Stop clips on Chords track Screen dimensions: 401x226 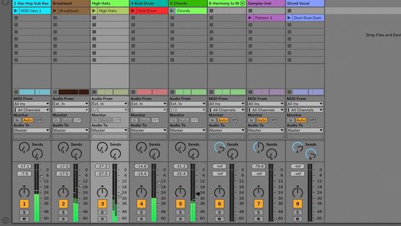(x=172, y=92)
